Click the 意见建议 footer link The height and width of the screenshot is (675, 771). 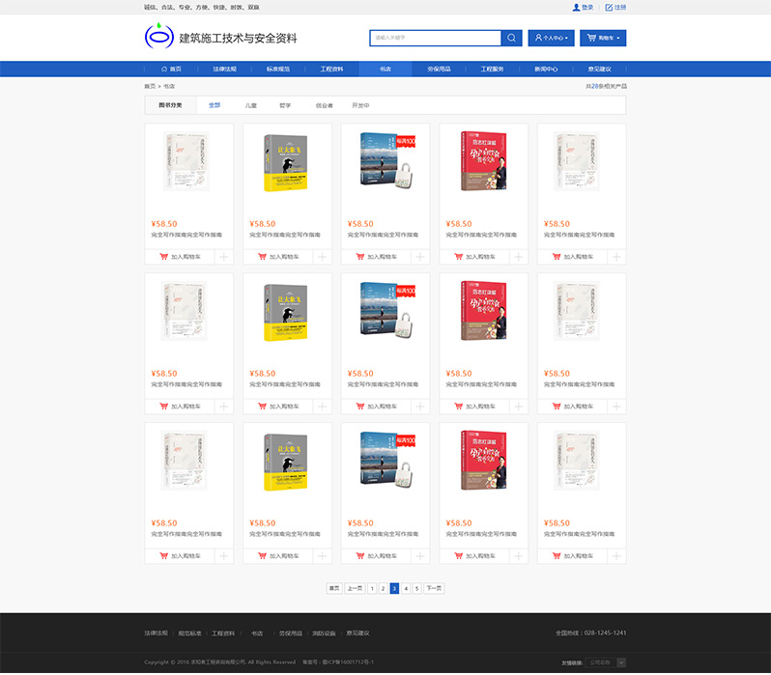pos(357,633)
